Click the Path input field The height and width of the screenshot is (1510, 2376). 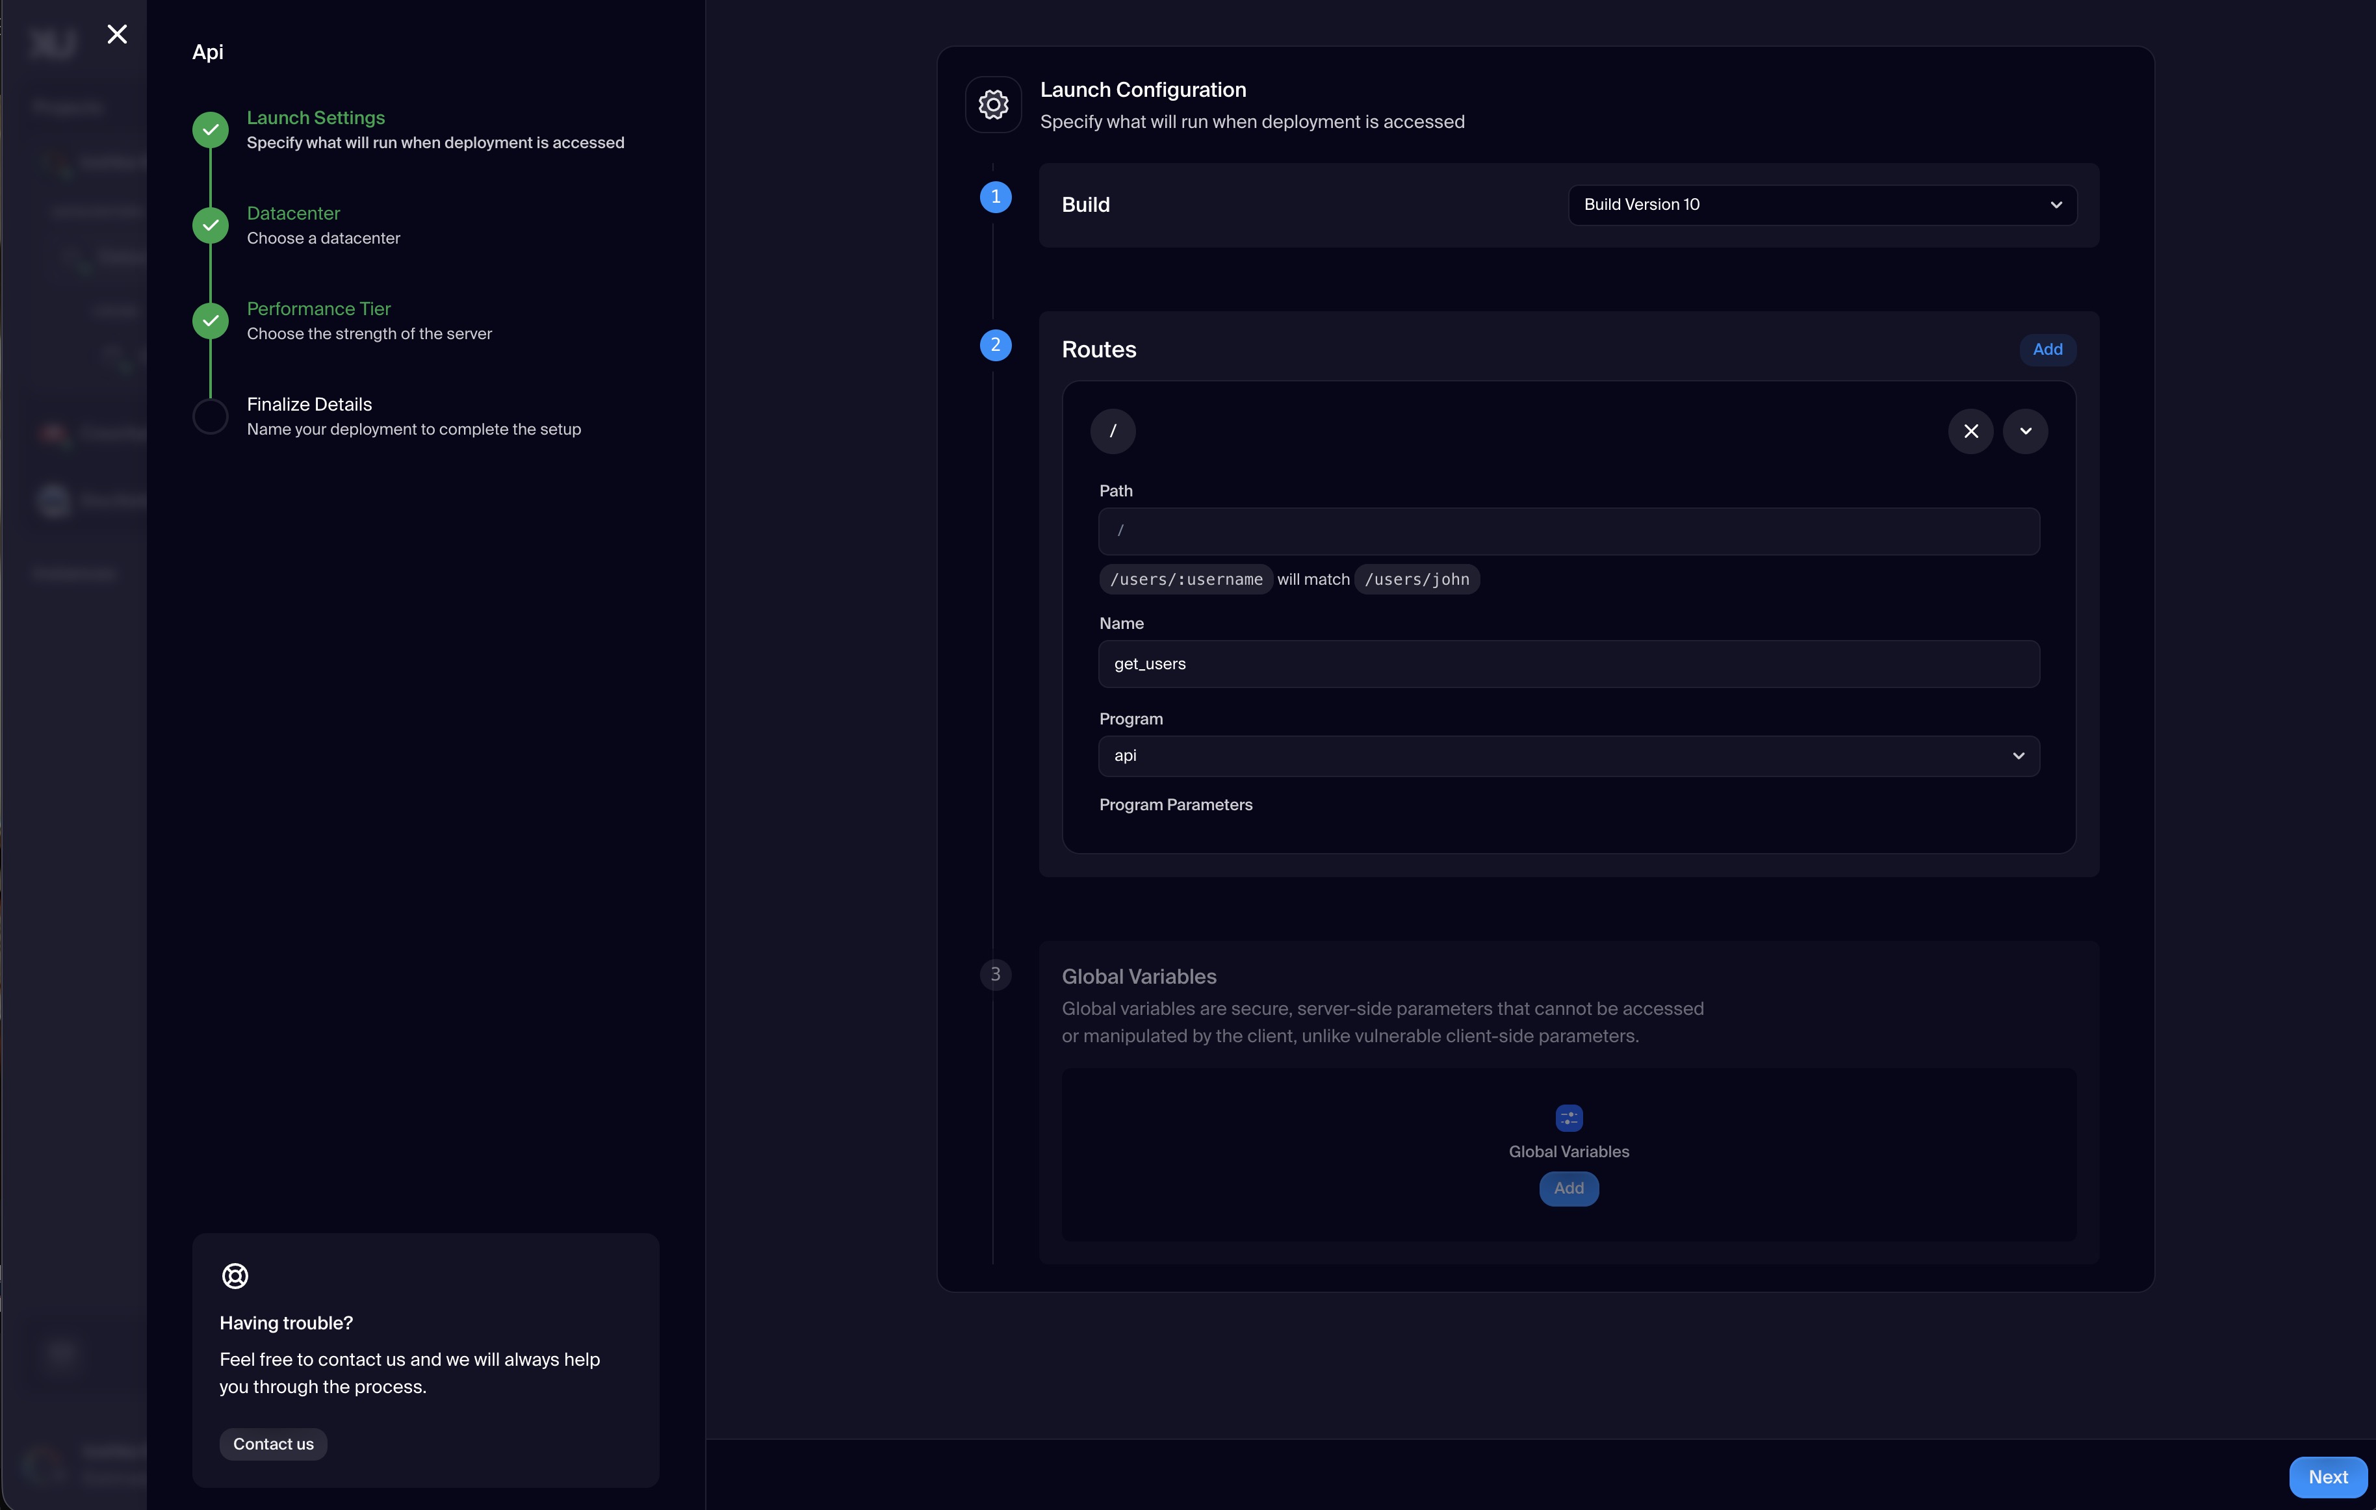[x=1568, y=531]
